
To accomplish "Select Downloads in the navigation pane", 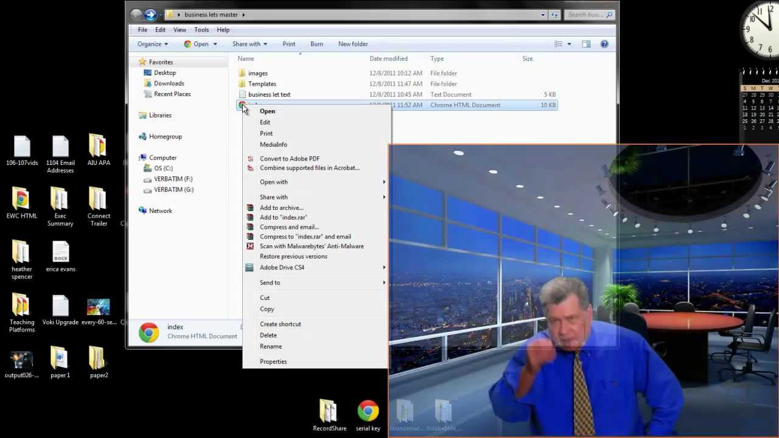I will 169,83.
